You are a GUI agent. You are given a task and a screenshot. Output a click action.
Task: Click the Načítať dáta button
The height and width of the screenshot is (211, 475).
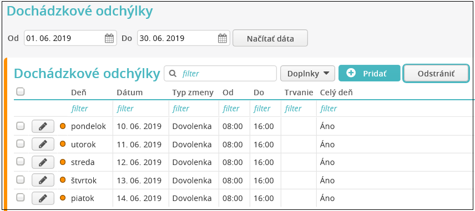tap(270, 38)
